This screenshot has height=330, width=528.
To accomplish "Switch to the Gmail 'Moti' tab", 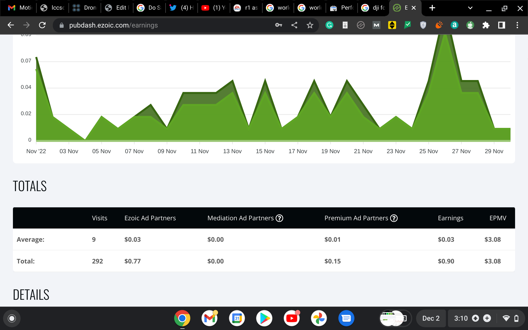I will pos(20,8).
